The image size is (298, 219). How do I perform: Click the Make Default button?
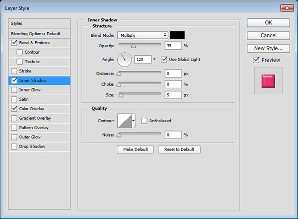click(135, 149)
